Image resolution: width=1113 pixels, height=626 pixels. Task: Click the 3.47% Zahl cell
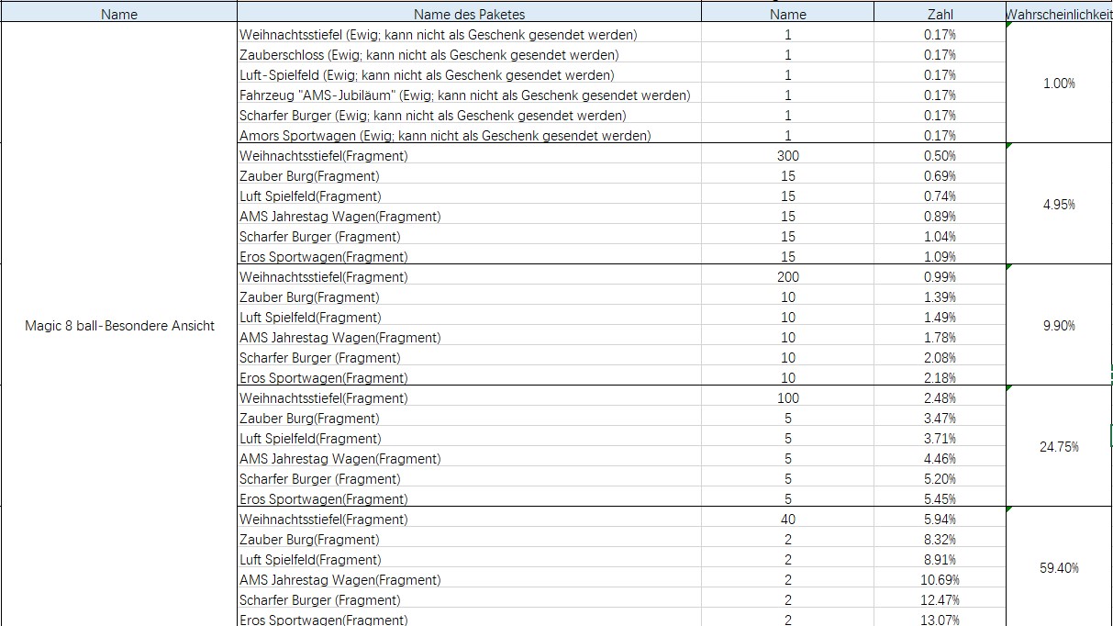click(x=940, y=418)
